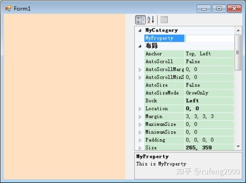Click the Location value 0, 0
246x183 pixels.
pyautogui.click(x=209, y=109)
